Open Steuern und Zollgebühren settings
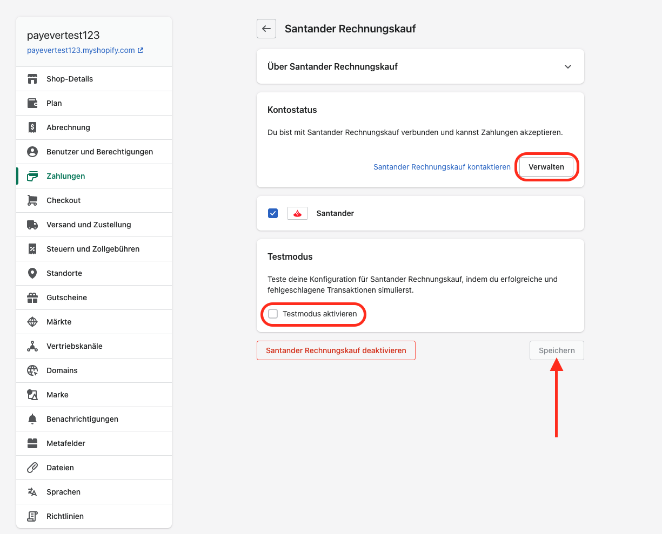 point(94,249)
